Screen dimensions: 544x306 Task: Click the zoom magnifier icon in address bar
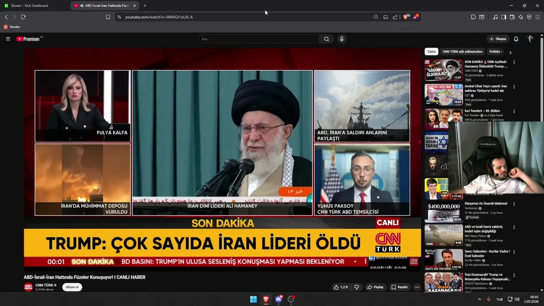pos(376,17)
